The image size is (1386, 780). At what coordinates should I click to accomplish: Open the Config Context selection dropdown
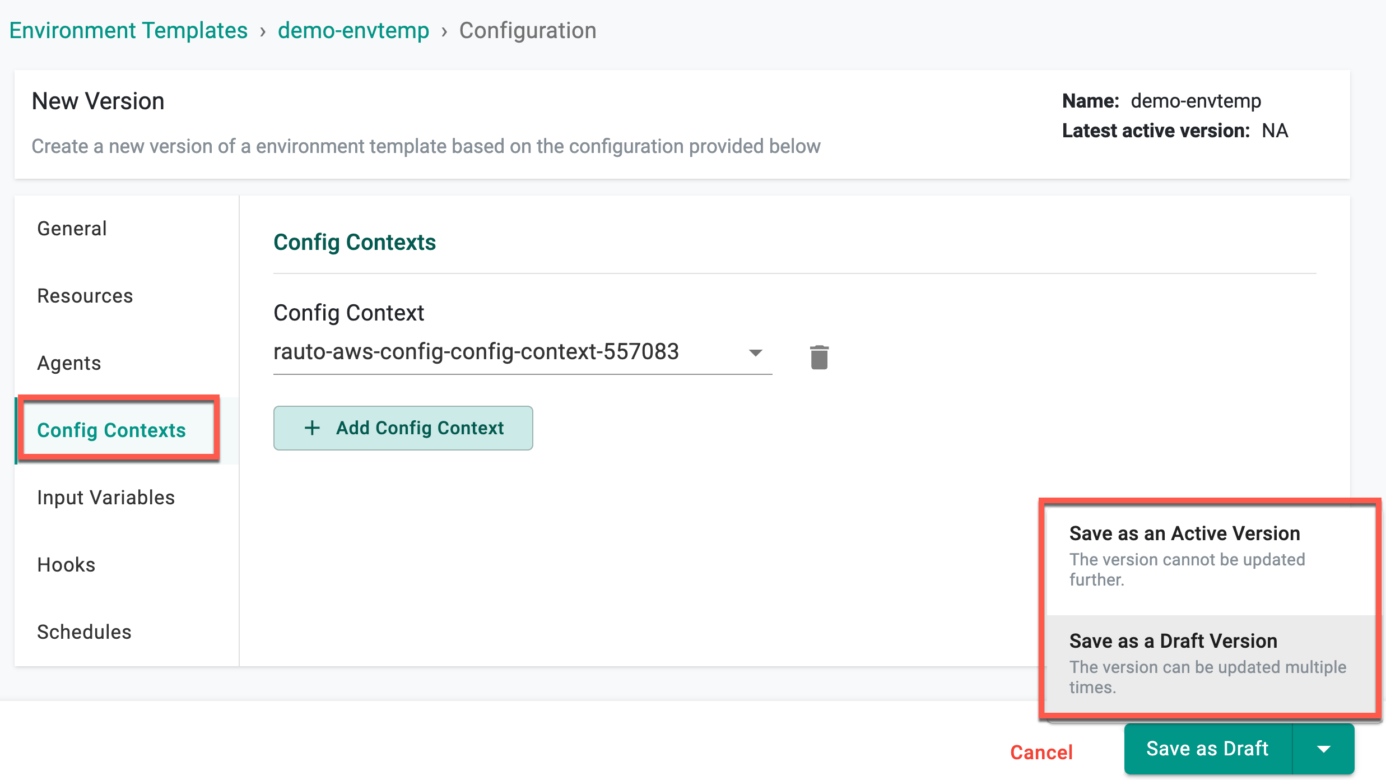(x=522, y=352)
